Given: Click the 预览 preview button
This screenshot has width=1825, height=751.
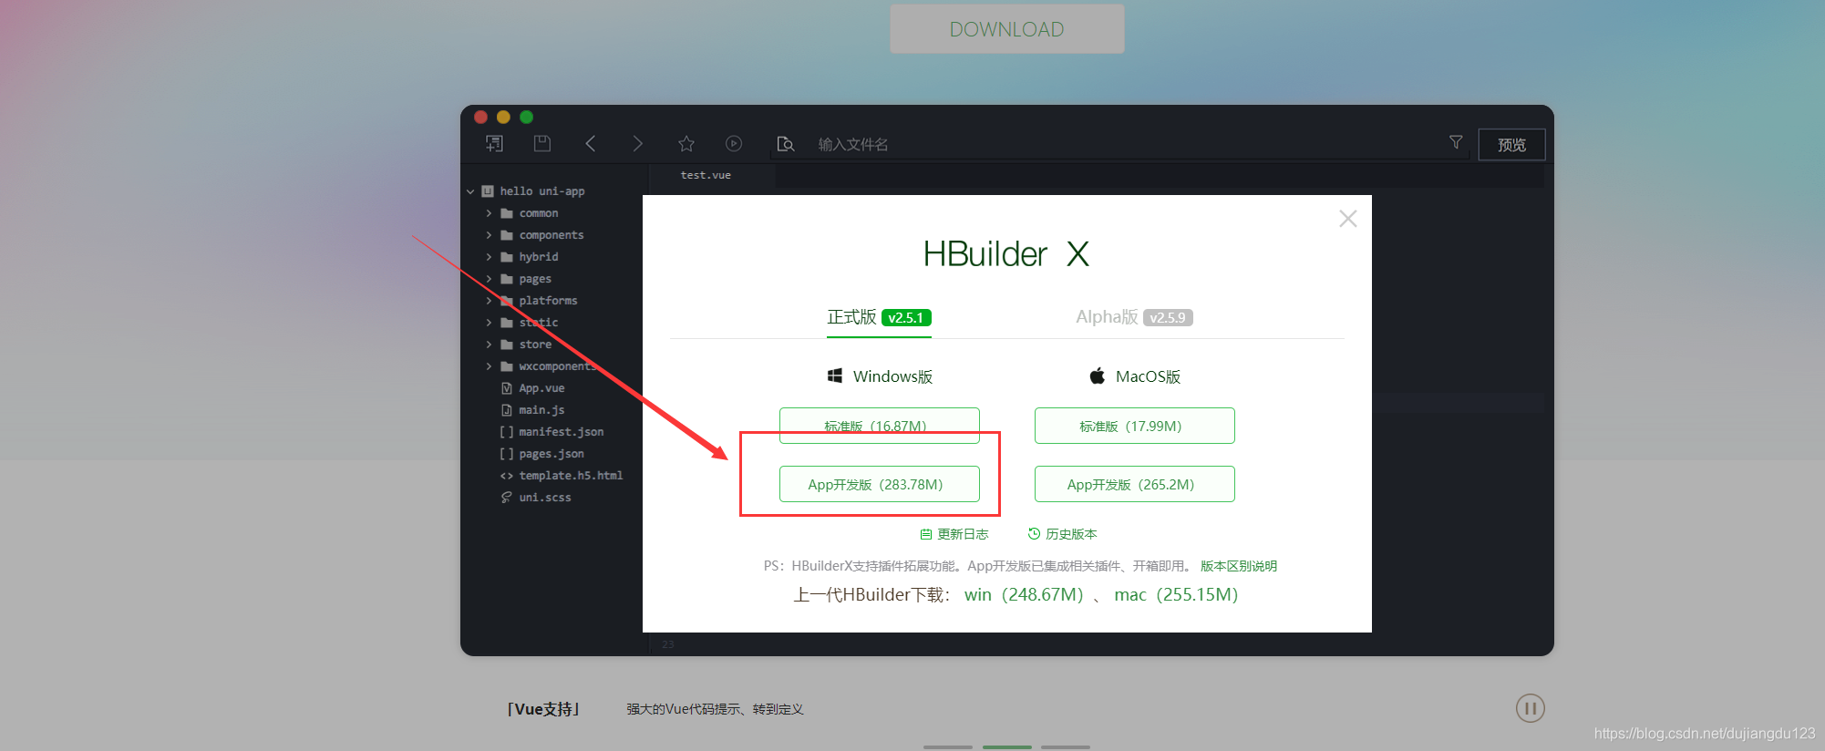Looking at the screenshot, I should pos(1511,145).
